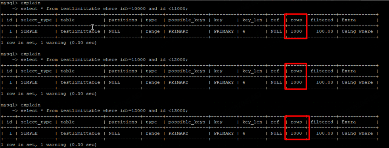Click the 1000 value in second table

296,82
